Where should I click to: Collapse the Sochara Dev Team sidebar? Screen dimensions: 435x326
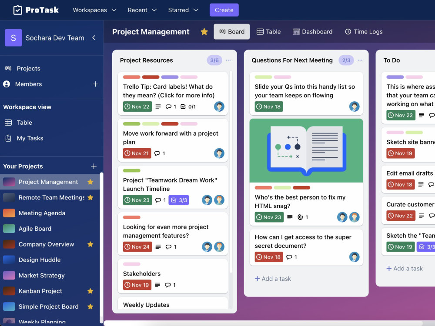94,38
